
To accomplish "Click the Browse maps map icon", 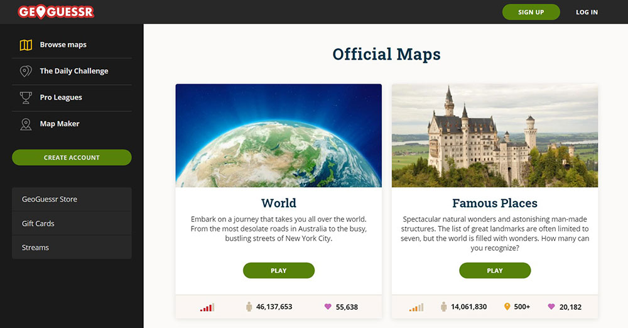I will tap(26, 45).
